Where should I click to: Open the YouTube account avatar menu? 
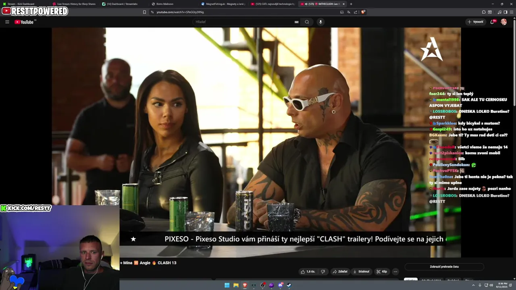pyautogui.click(x=504, y=22)
